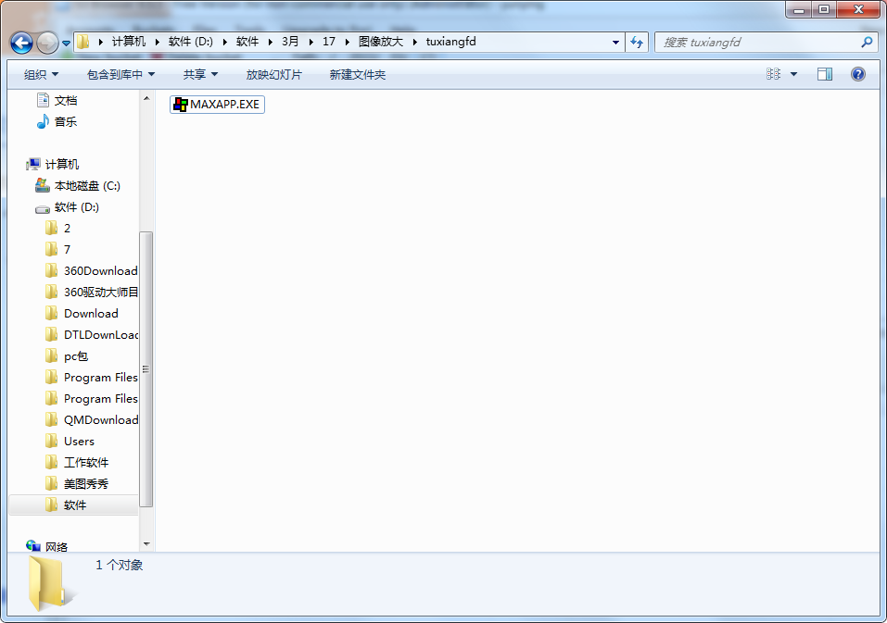This screenshot has width=887, height=623.
Task: Minimize the Explorer window
Action: (799, 9)
